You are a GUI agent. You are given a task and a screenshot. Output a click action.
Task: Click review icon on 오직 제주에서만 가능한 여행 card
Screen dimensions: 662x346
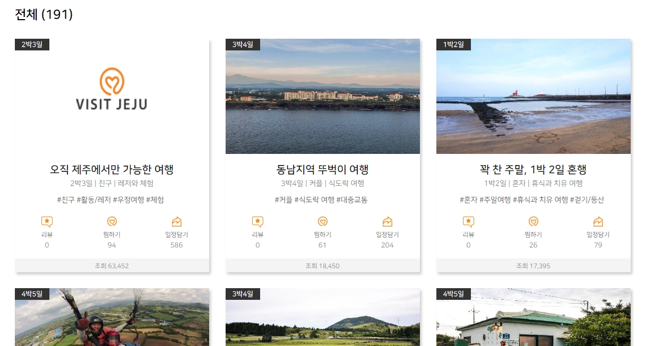tap(47, 222)
